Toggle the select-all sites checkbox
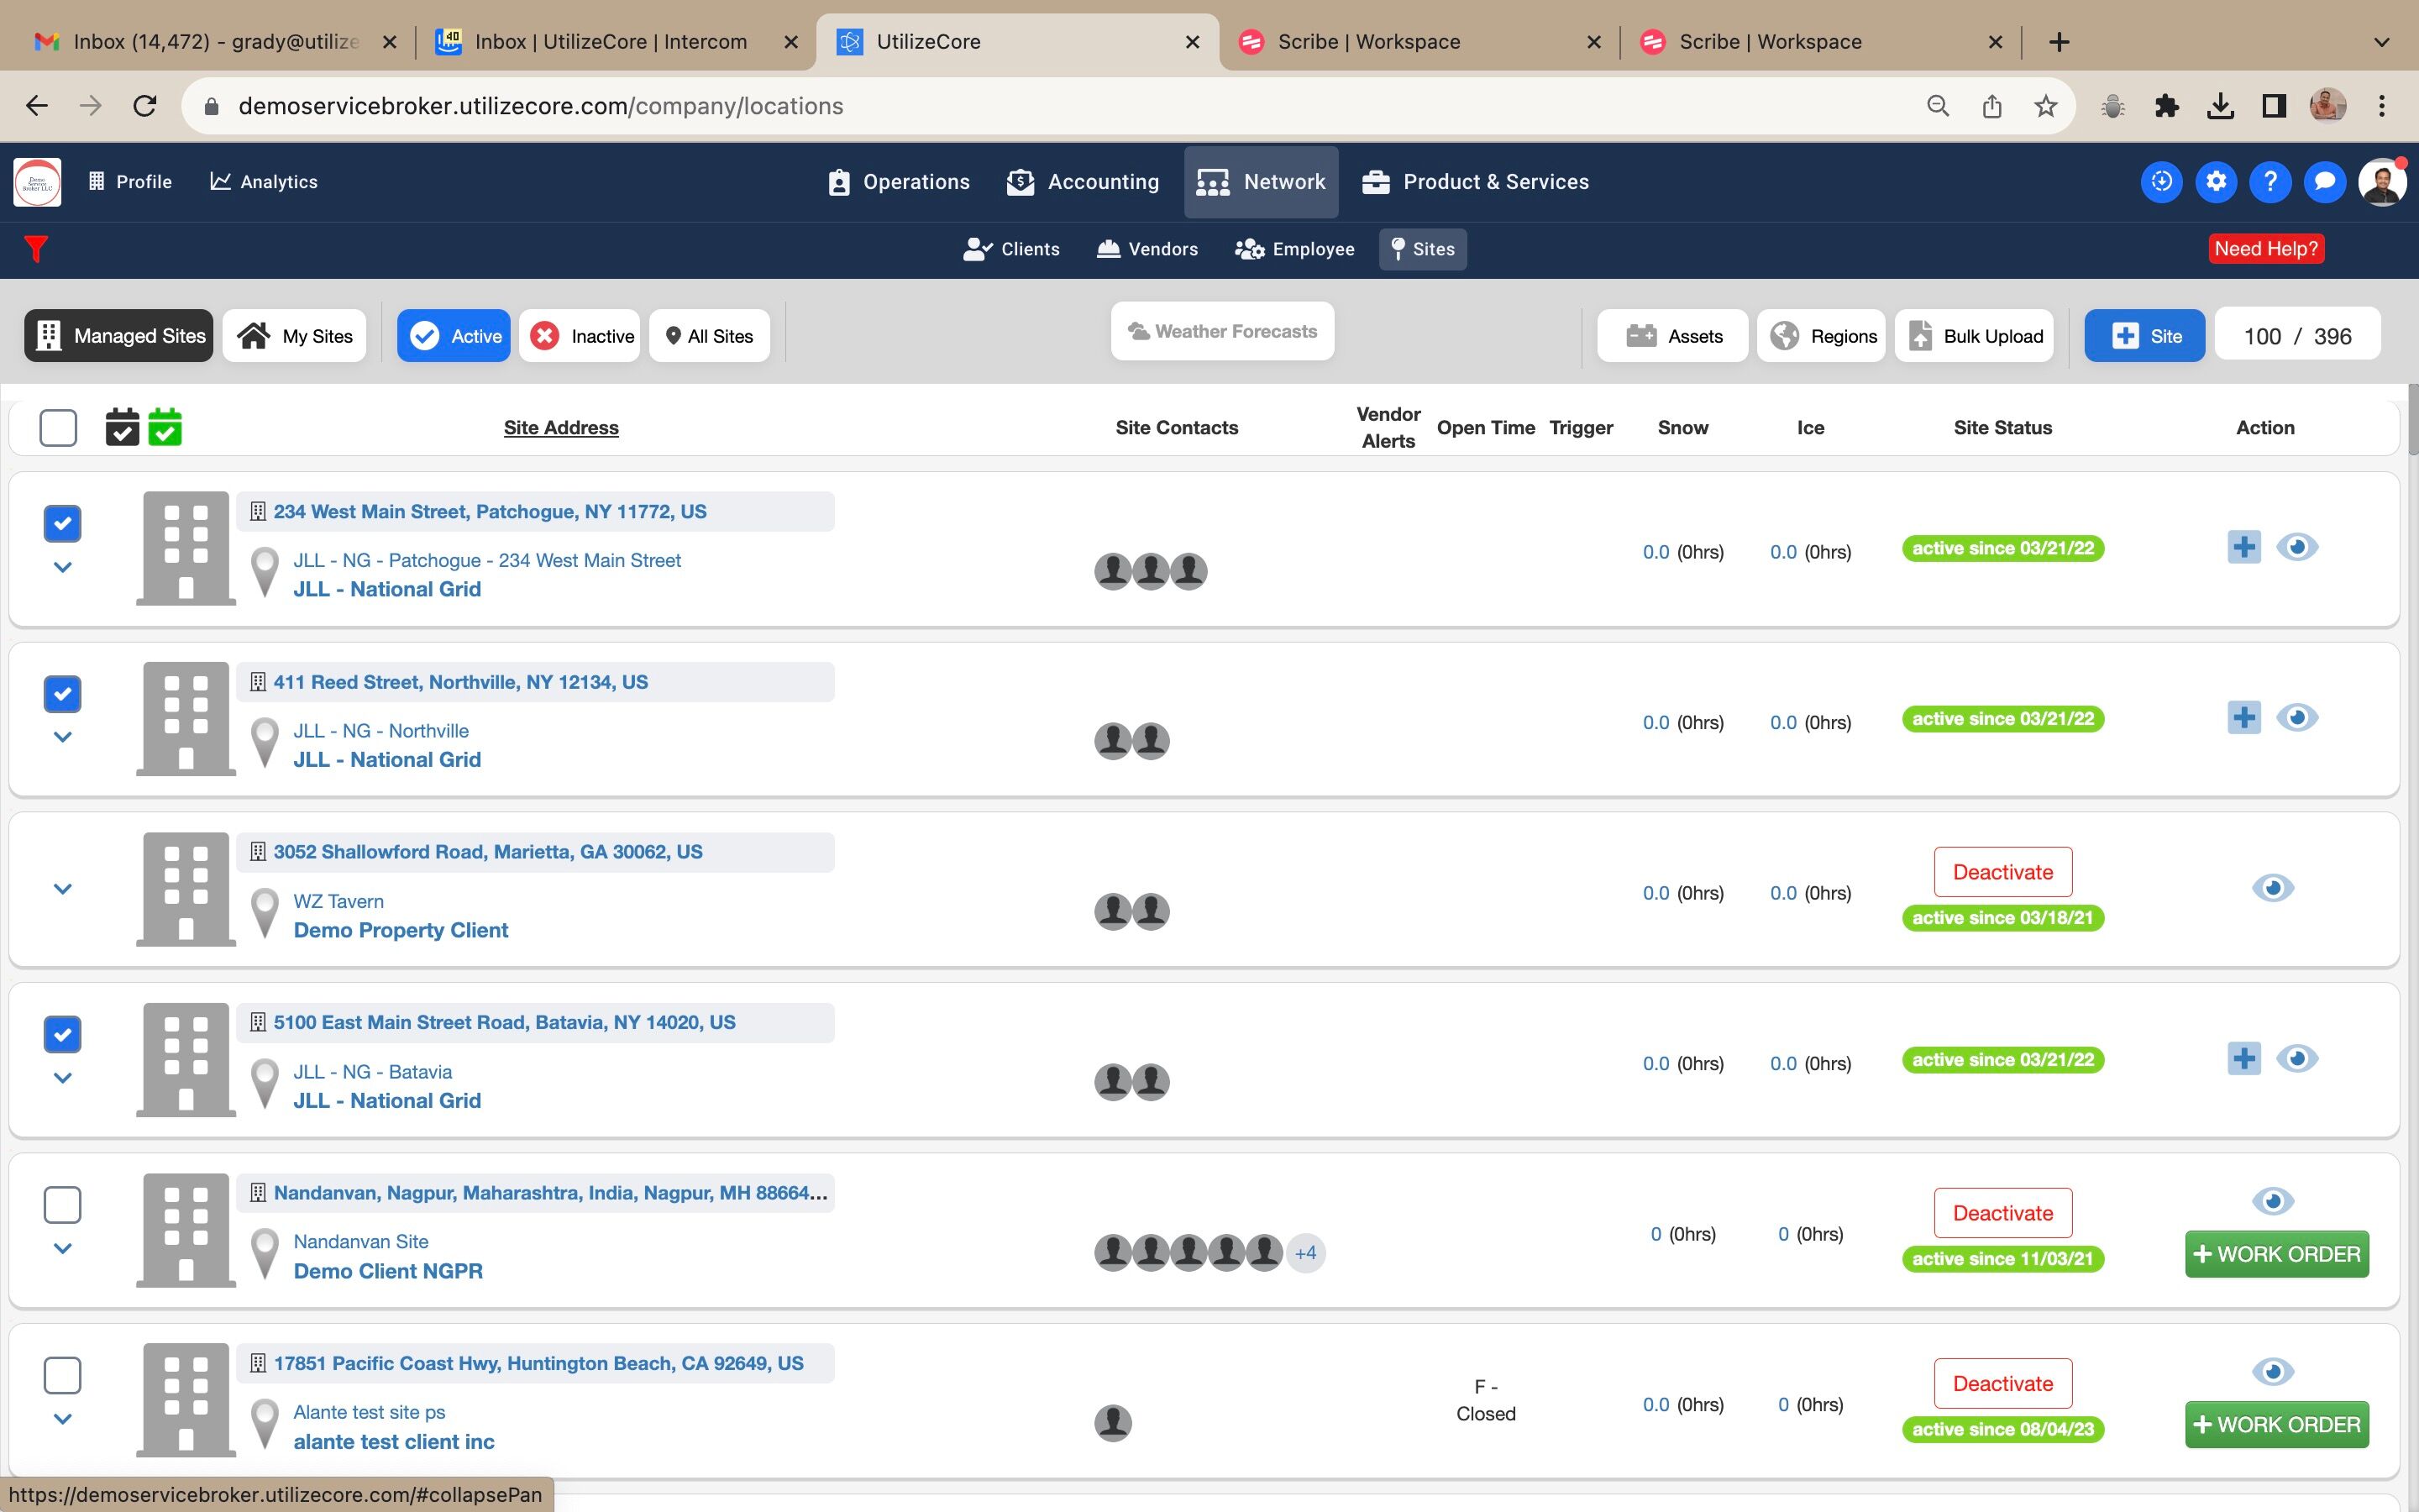The height and width of the screenshot is (1512, 2419). (58, 428)
